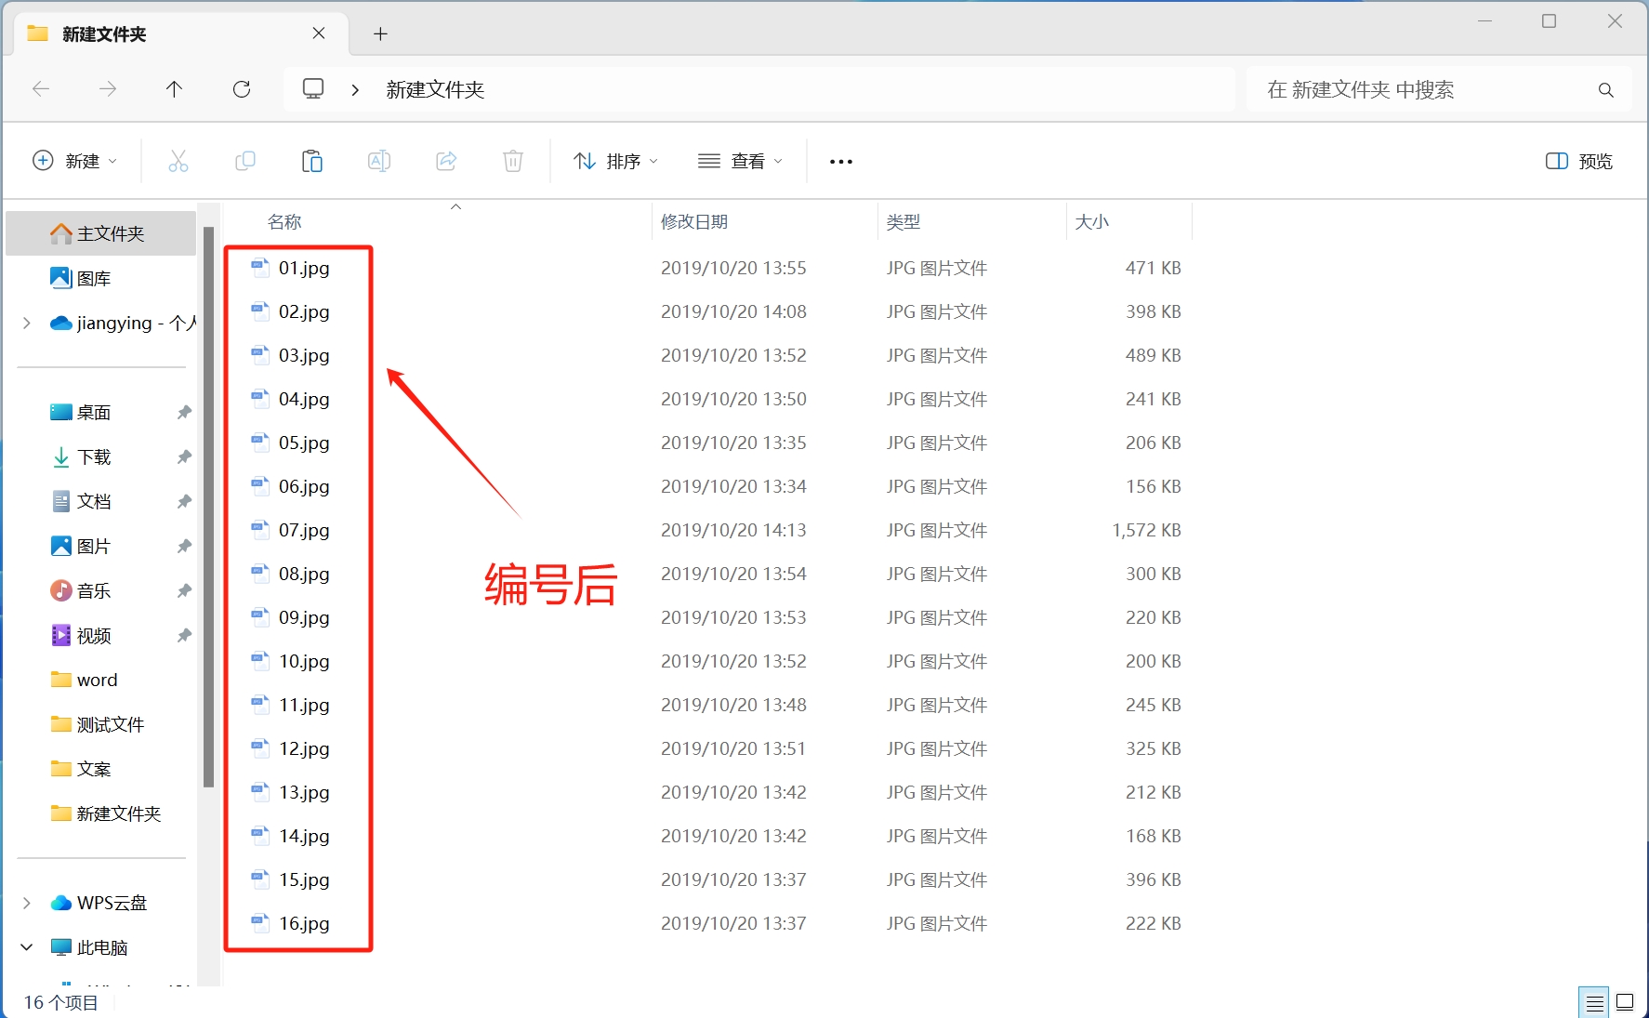Open 主文件夹 from the sidebar

(100, 233)
